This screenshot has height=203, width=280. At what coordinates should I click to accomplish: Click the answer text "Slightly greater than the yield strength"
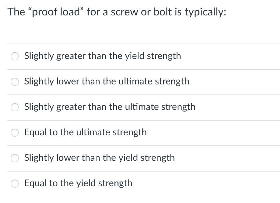(103, 56)
